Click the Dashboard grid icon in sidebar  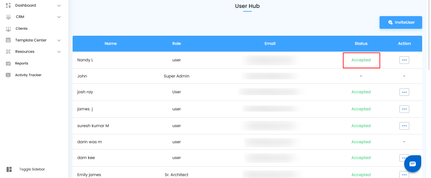click(x=9, y=5)
